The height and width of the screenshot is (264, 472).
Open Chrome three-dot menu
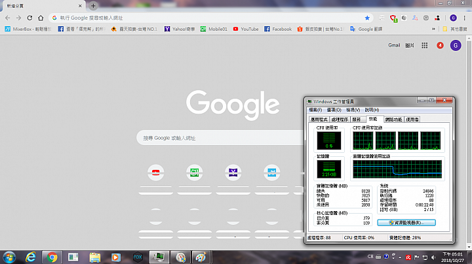click(x=465, y=18)
